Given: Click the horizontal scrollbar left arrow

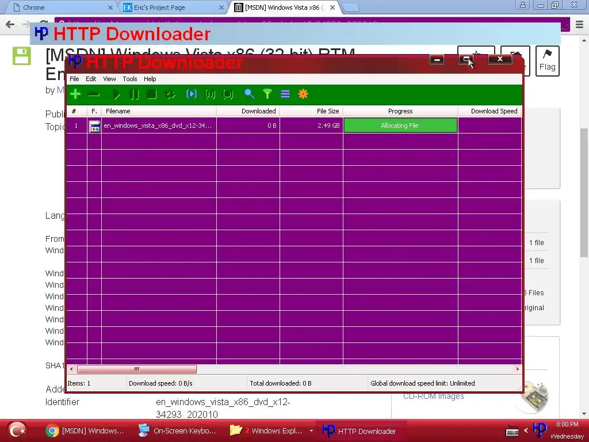Looking at the screenshot, I should tap(71, 369).
